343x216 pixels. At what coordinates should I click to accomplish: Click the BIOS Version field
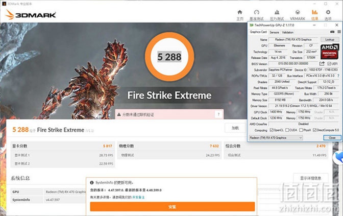[293, 64]
